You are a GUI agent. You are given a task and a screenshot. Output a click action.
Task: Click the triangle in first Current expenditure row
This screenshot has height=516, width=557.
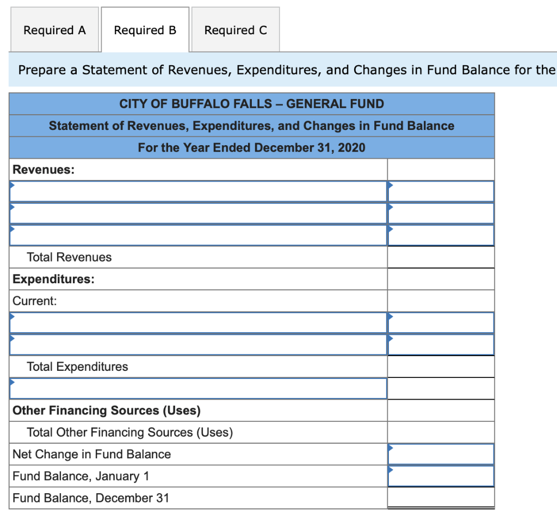(x=11, y=316)
